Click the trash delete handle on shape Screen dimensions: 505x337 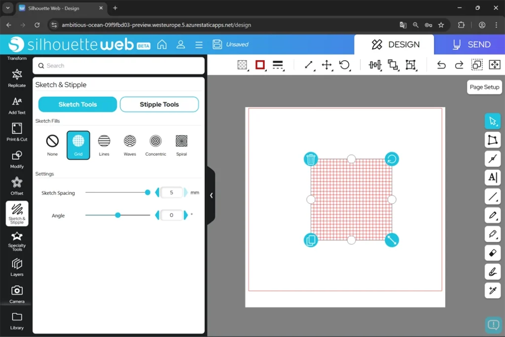(x=311, y=159)
